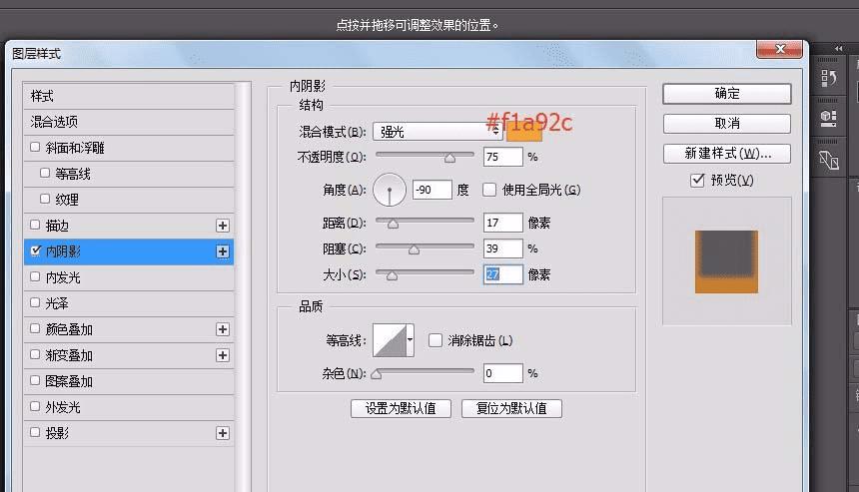Click the History panel icon in right dock

(x=828, y=78)
